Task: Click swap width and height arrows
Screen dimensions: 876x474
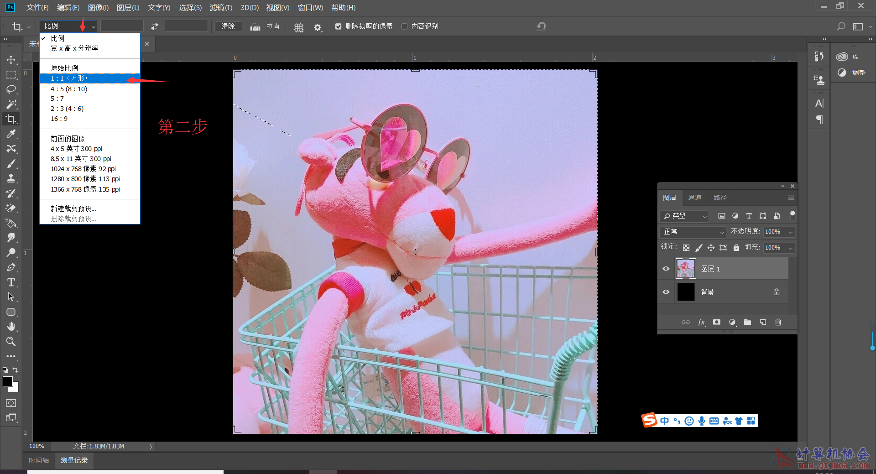Action: pos(155,26)
